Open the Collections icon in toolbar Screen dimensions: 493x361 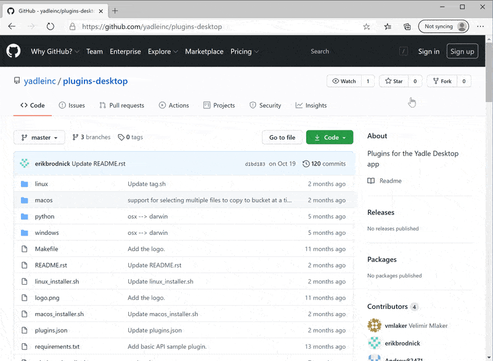tap(407, 26)
